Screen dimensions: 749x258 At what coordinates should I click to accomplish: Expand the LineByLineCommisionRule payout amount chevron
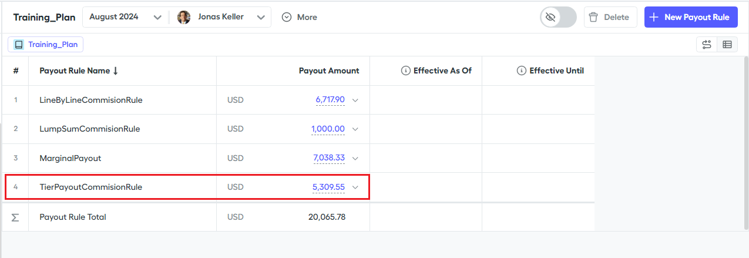355,100
